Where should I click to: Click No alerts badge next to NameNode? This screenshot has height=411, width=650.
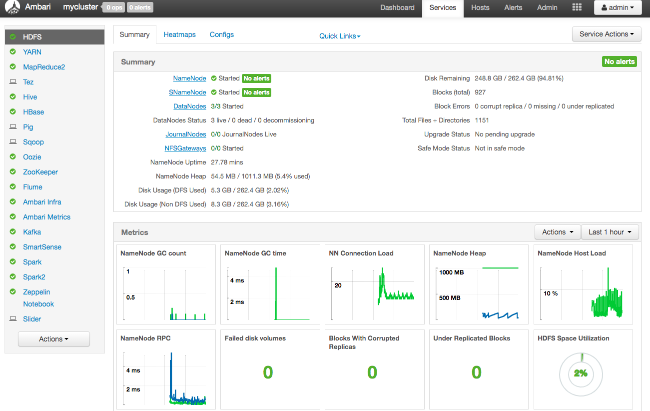point(256,78)
